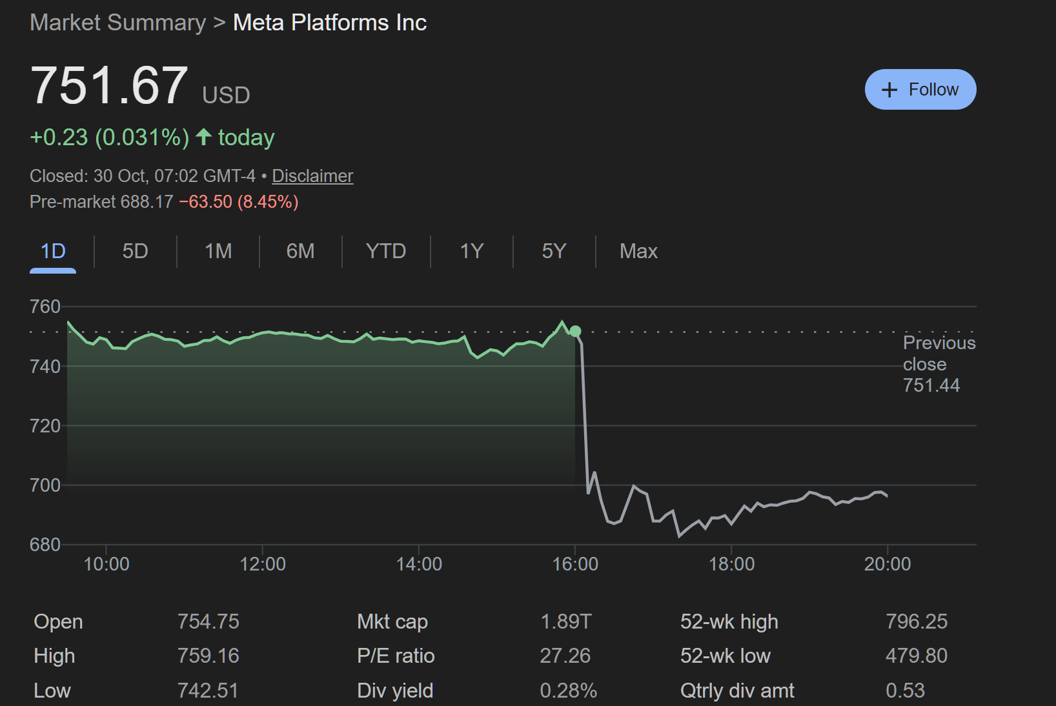1056x706 pixels.
Task: Follow Meta Platforms stock
Action: coord(920,89)
